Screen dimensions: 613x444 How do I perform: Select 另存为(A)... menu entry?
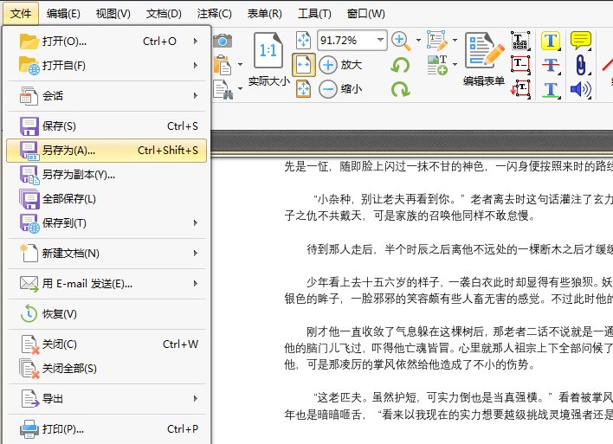tap(106, 151)
